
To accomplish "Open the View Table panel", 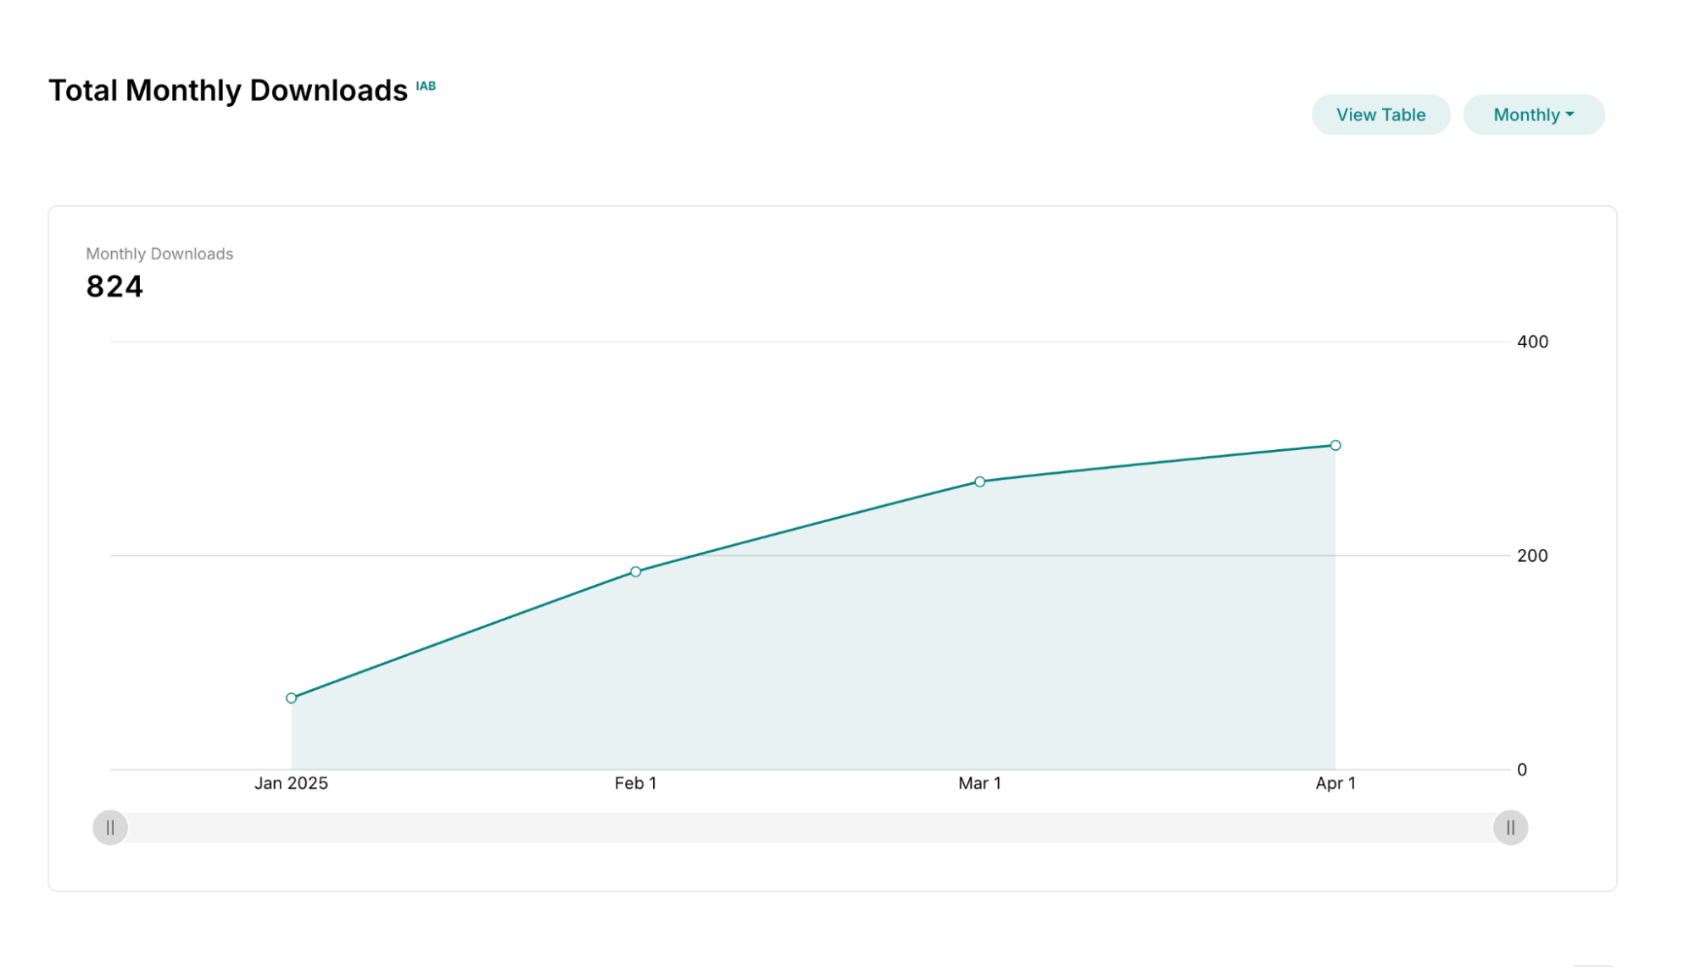I will point(1380,114).
